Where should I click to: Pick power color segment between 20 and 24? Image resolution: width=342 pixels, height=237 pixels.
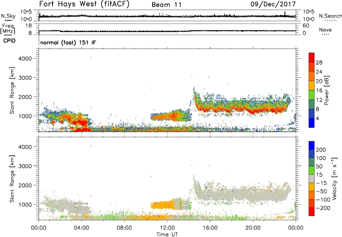pos(312,76)
